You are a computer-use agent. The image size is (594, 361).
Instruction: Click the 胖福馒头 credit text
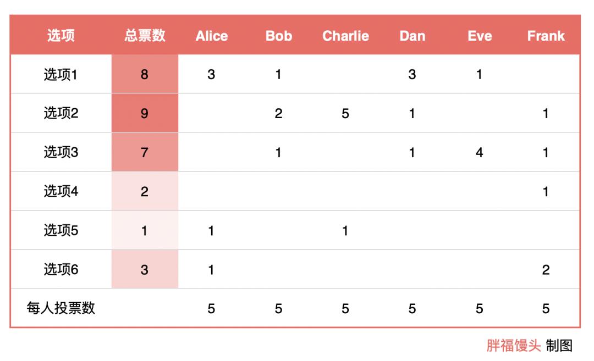(x=514, y=346)
